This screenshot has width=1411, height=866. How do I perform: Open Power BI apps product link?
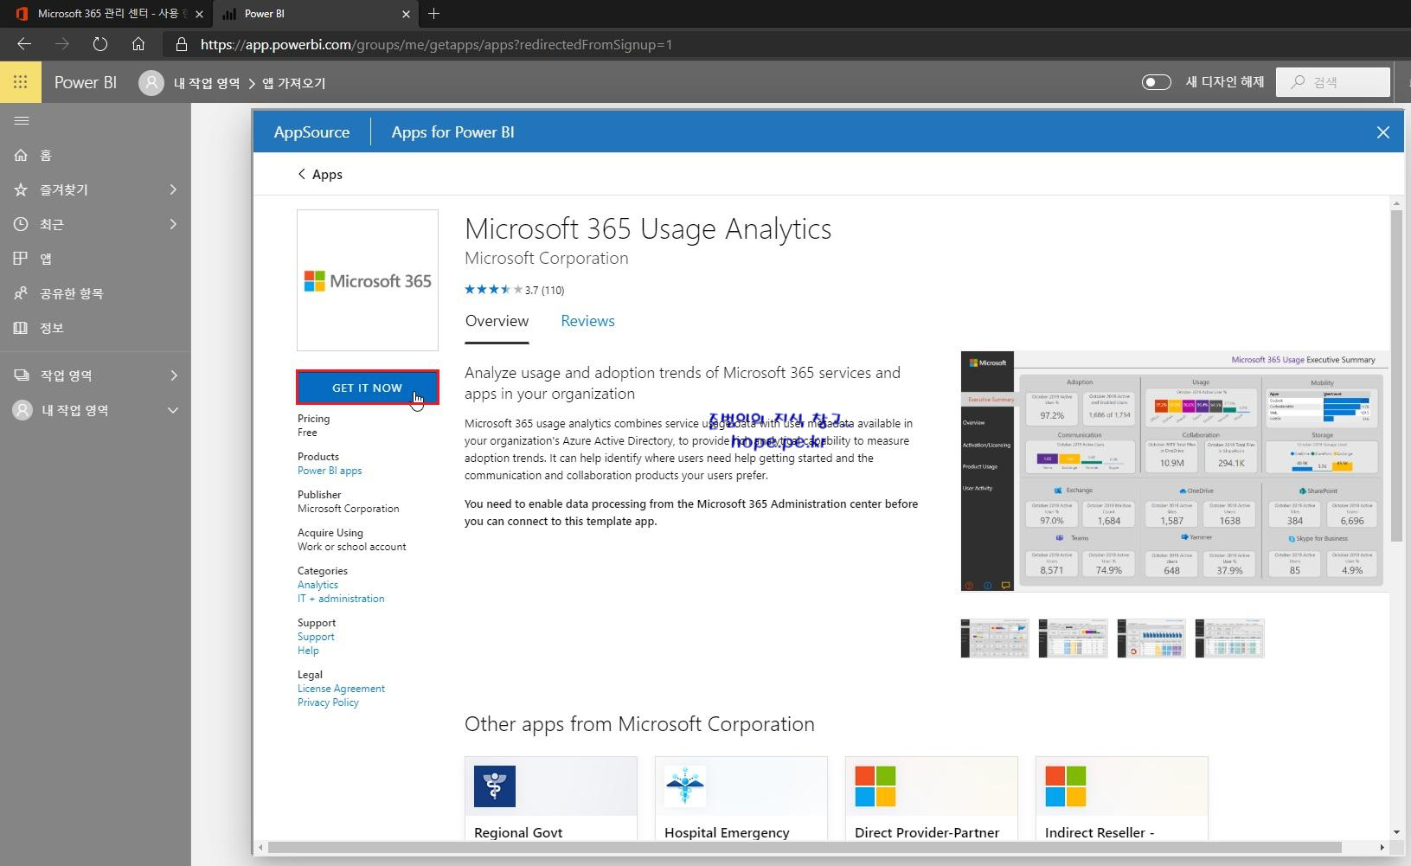coord(330,471)
